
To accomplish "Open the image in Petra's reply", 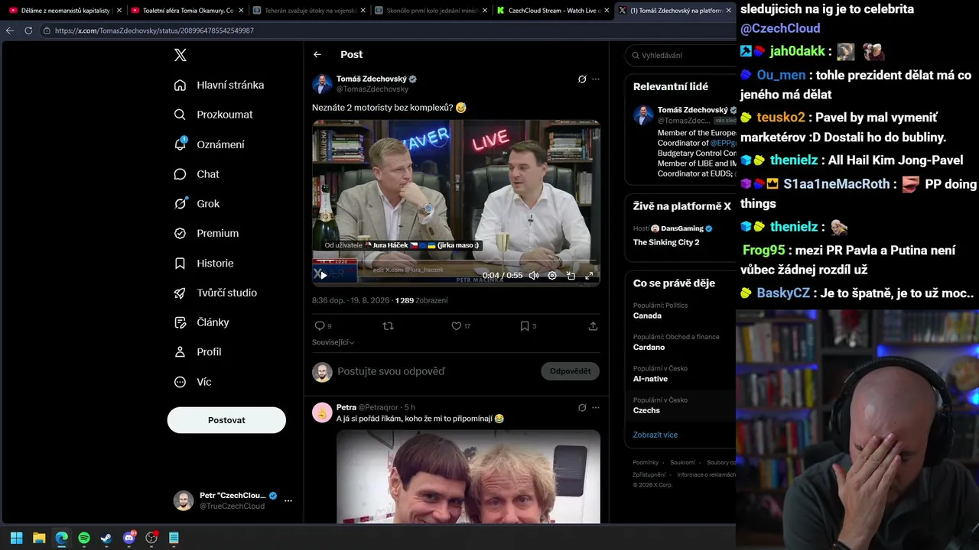I will click(468, 477).
